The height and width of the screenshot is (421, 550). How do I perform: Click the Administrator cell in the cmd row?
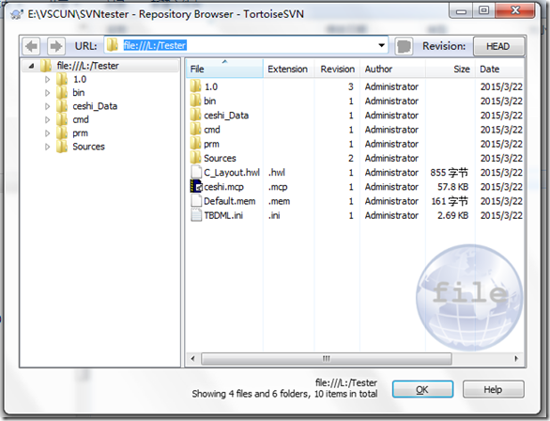coord(391,130)
